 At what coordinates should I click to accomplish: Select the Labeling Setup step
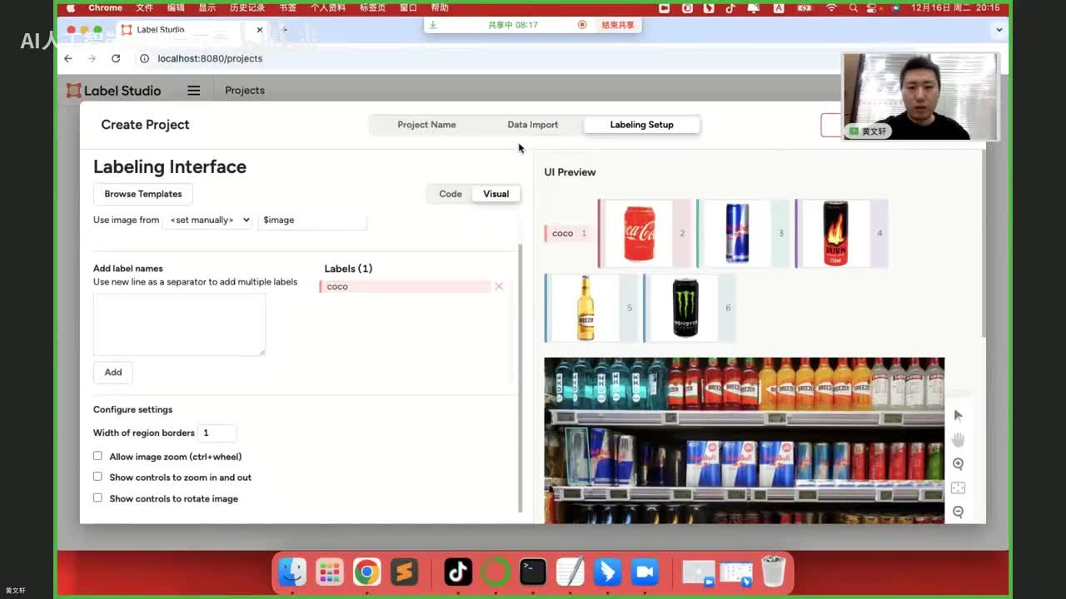click(x=641, y=125)
